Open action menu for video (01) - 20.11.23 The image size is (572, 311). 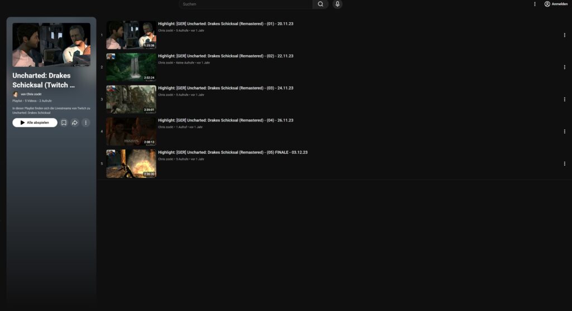pos(564,35)
